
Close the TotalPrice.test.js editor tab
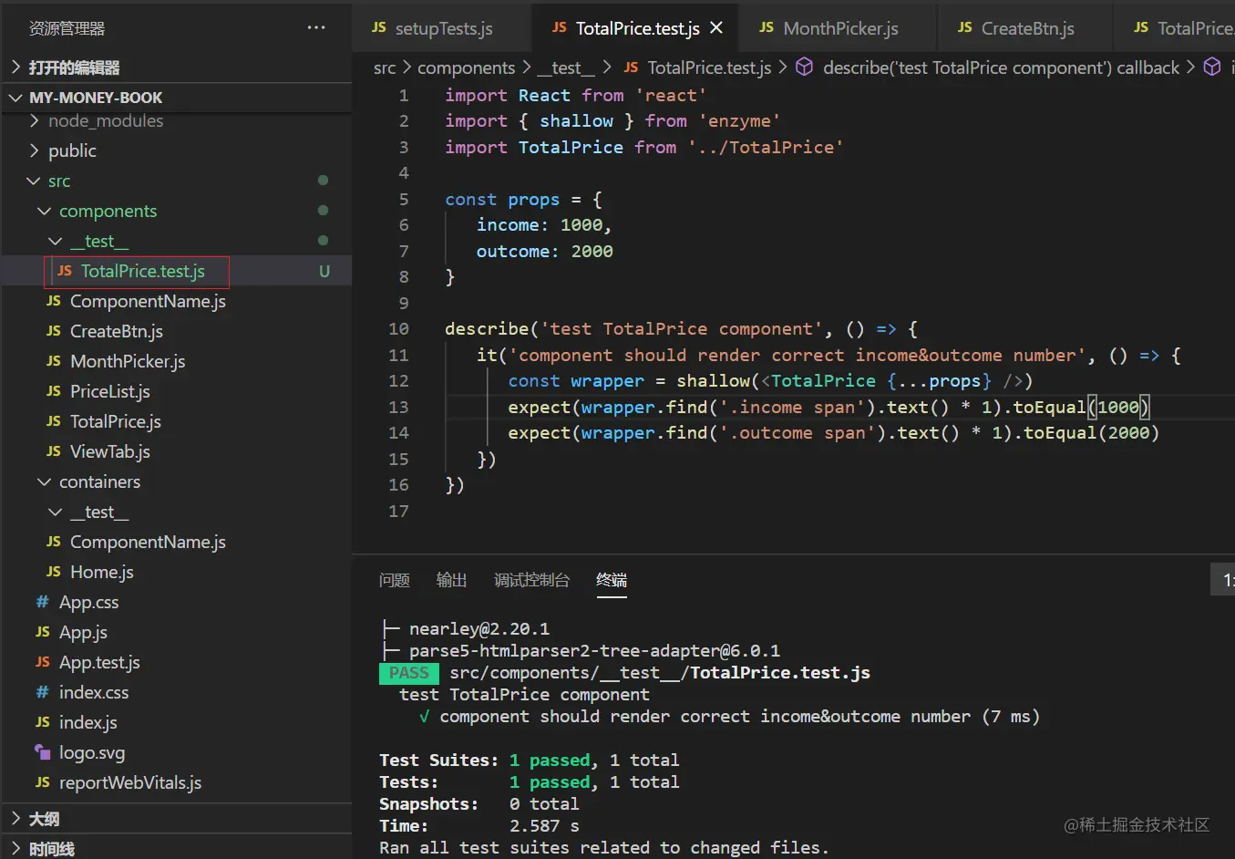click(x=716, y=28)
